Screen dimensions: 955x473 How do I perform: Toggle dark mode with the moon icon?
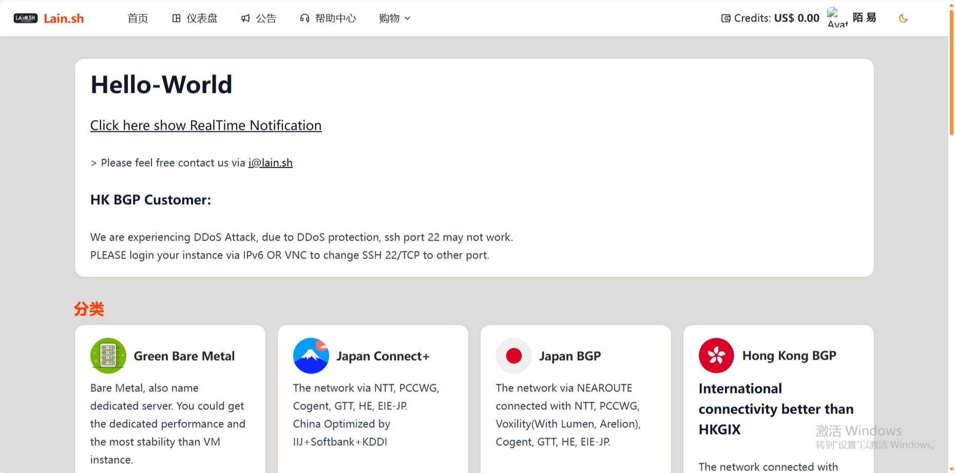click(x=903, y=18)
